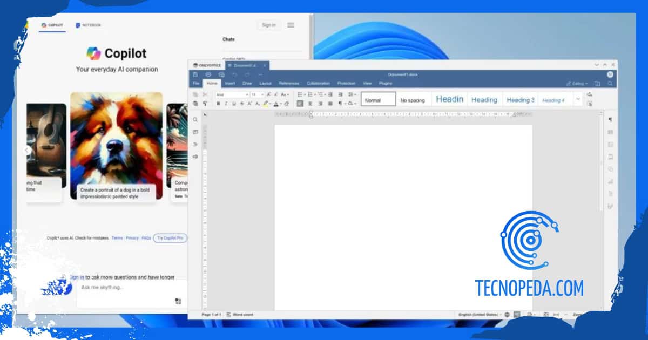Switch to Copilot NOTEBOOK tab
This screenshot has height=340, width=648.
click(88, 25)
